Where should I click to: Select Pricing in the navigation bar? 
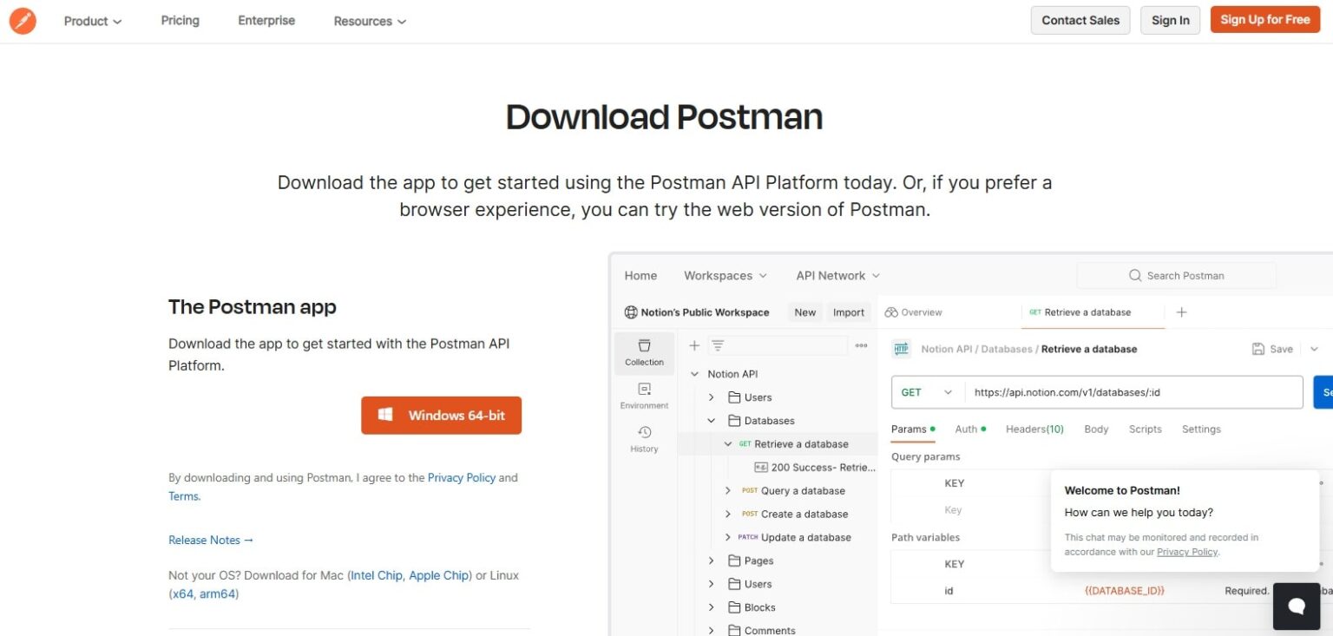(180, 20)
